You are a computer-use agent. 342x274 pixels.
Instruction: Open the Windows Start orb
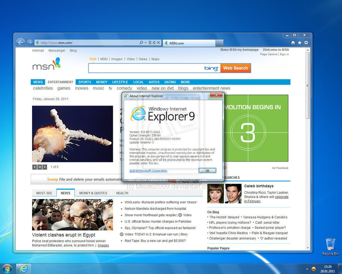click(x=7, y=269)
